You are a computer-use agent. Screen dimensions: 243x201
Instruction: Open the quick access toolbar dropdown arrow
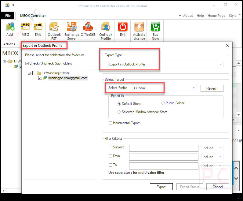coord(13,5)
